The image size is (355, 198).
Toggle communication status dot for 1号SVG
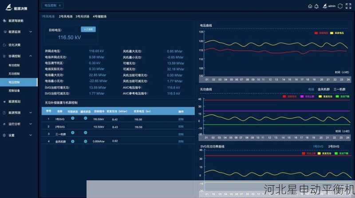(85, 118)
